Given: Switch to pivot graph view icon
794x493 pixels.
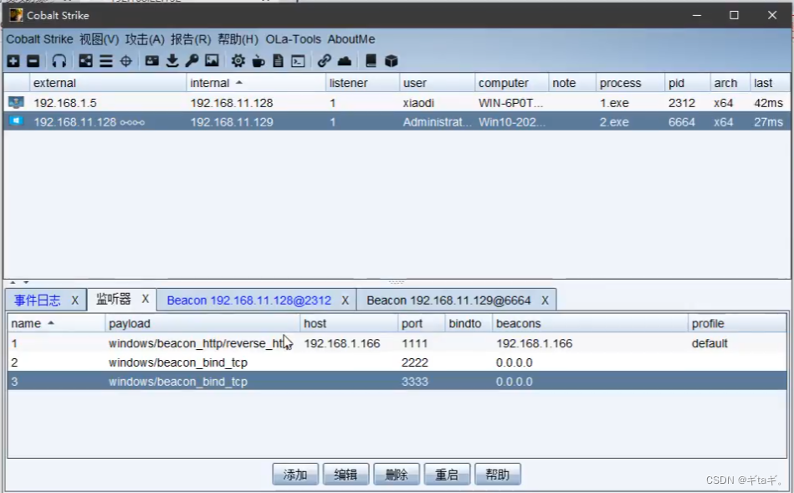Looking at the screenshot, I should click(85, 61).
